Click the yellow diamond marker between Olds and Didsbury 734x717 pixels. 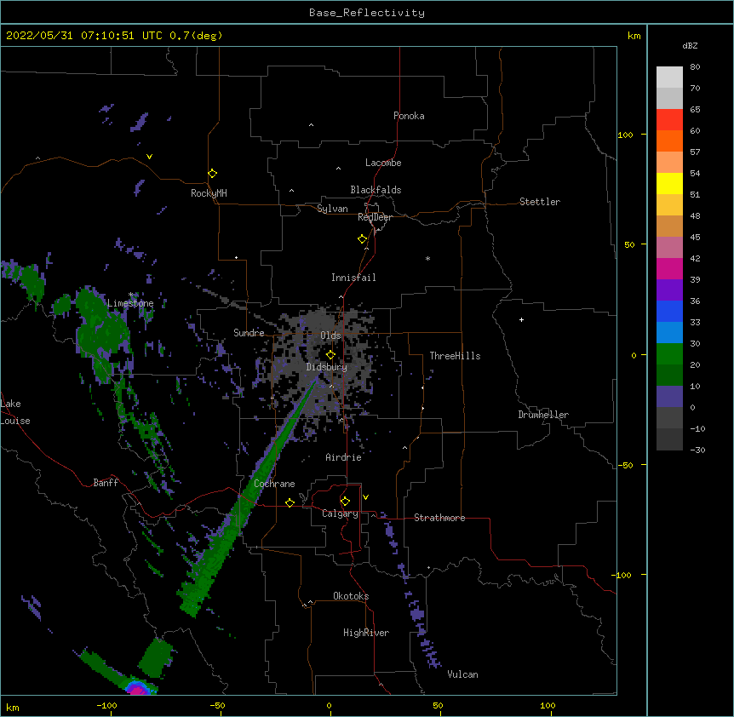point(330,355)
